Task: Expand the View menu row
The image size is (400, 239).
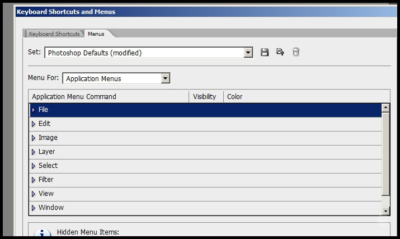Action: (x=34, y=194)
